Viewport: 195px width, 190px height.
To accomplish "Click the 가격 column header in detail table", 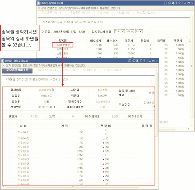I will coord(64,126).
